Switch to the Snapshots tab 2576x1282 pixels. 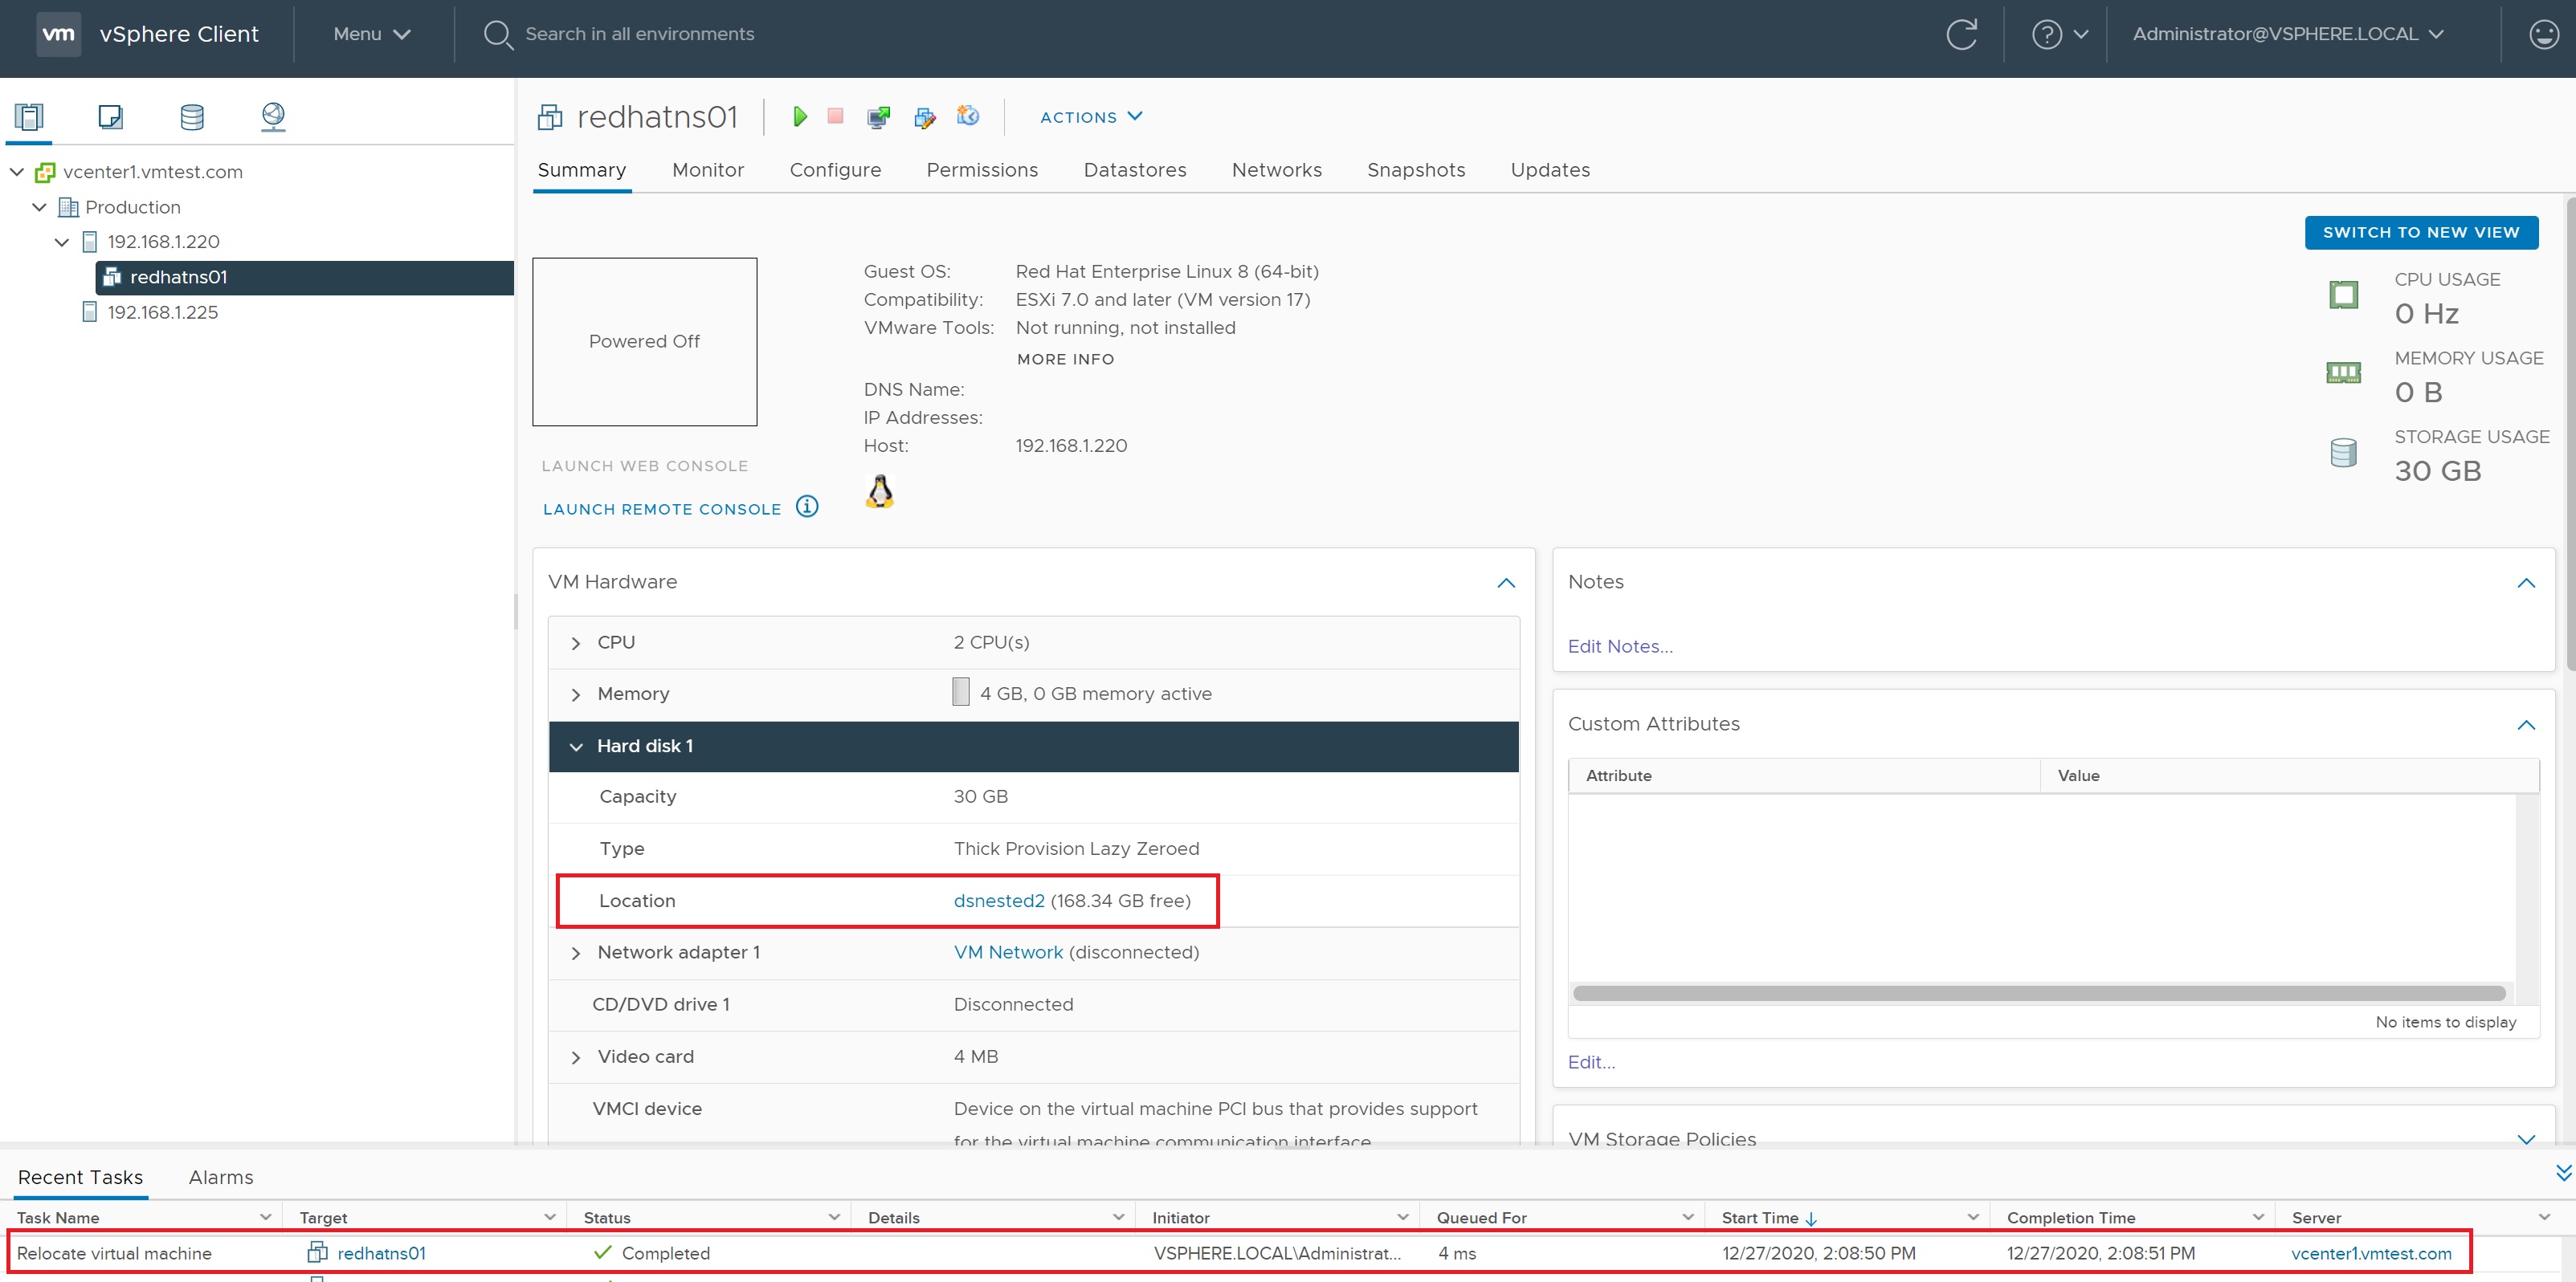pos(1415,170)
